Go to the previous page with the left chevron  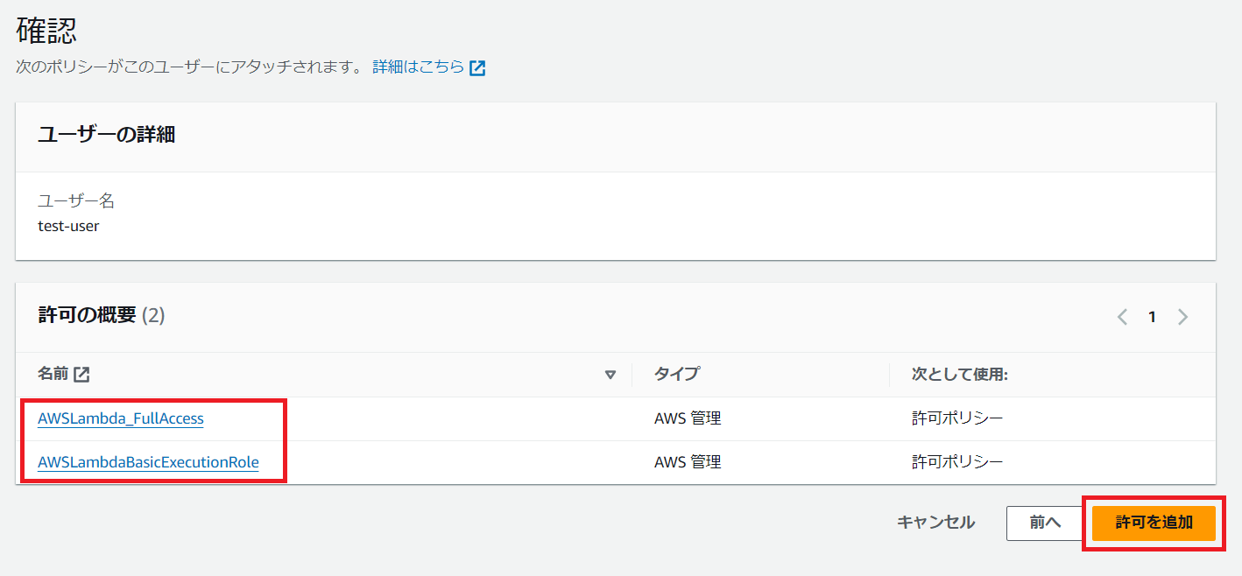1122,317
